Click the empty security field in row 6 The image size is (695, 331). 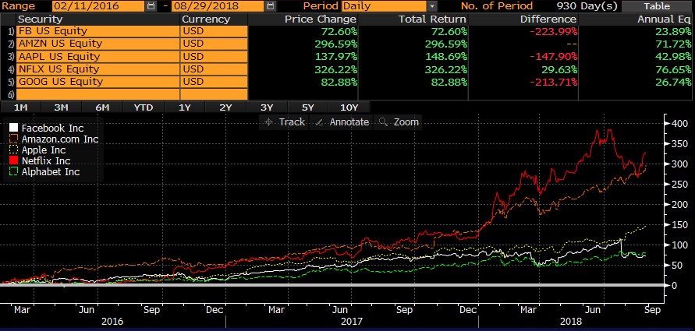[x=98, y=94]
